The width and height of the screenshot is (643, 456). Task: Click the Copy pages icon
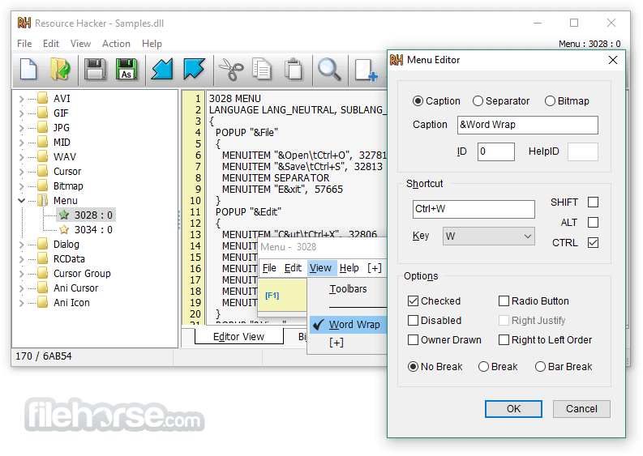click(x=262, y=69)
